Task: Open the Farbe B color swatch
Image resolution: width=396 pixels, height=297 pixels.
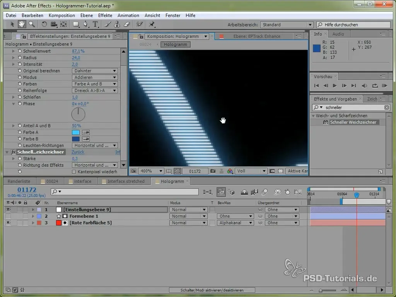Action: [76, 139]
